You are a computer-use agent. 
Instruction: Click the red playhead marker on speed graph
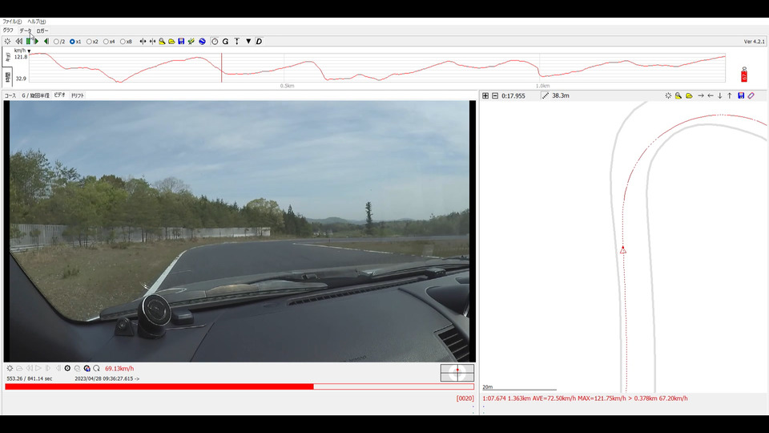pos(222,67)
